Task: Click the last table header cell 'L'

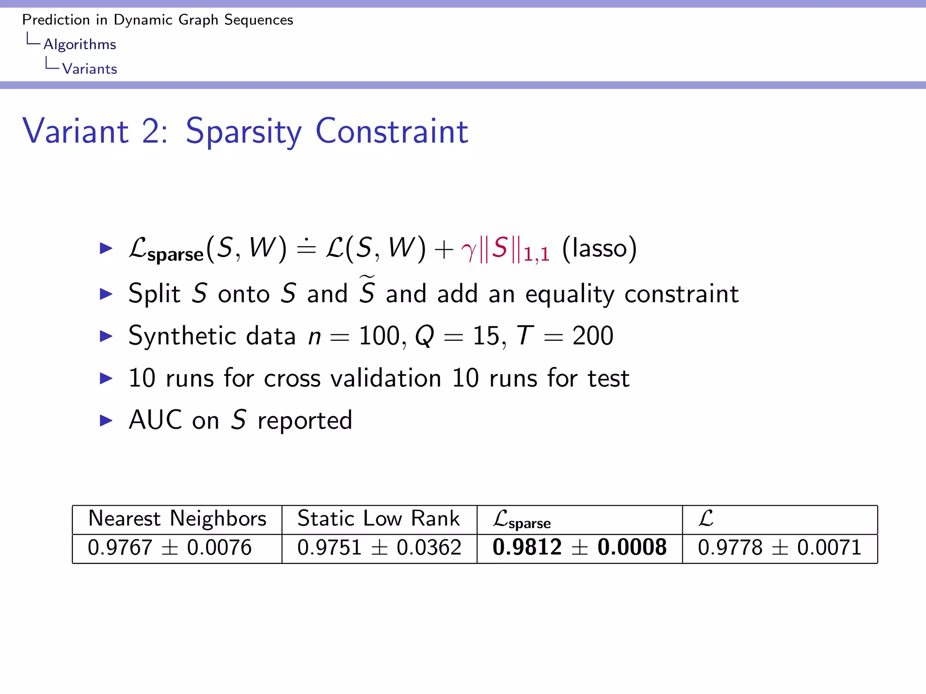Action: 780,520
